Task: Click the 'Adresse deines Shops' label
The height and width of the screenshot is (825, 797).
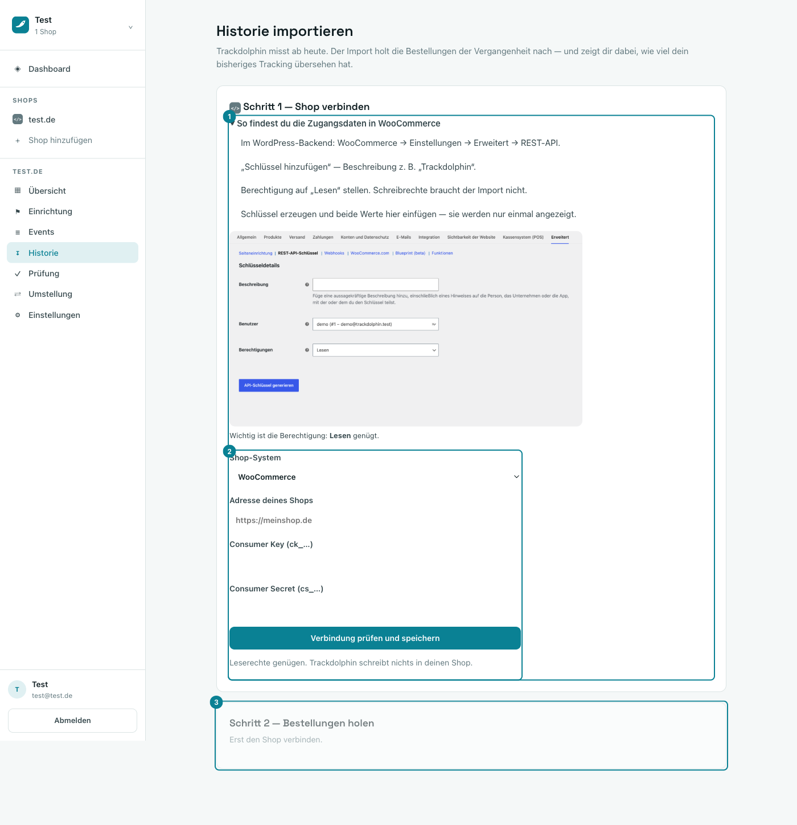Action: click(271, 501)
